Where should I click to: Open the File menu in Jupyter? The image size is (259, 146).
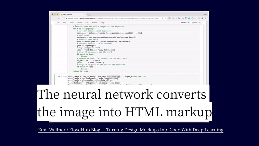click(58, 23)
